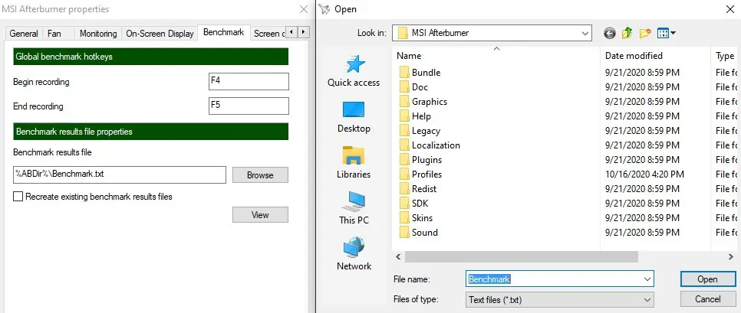
Task: Click the File name text field
Action: (x=554, y=279)
